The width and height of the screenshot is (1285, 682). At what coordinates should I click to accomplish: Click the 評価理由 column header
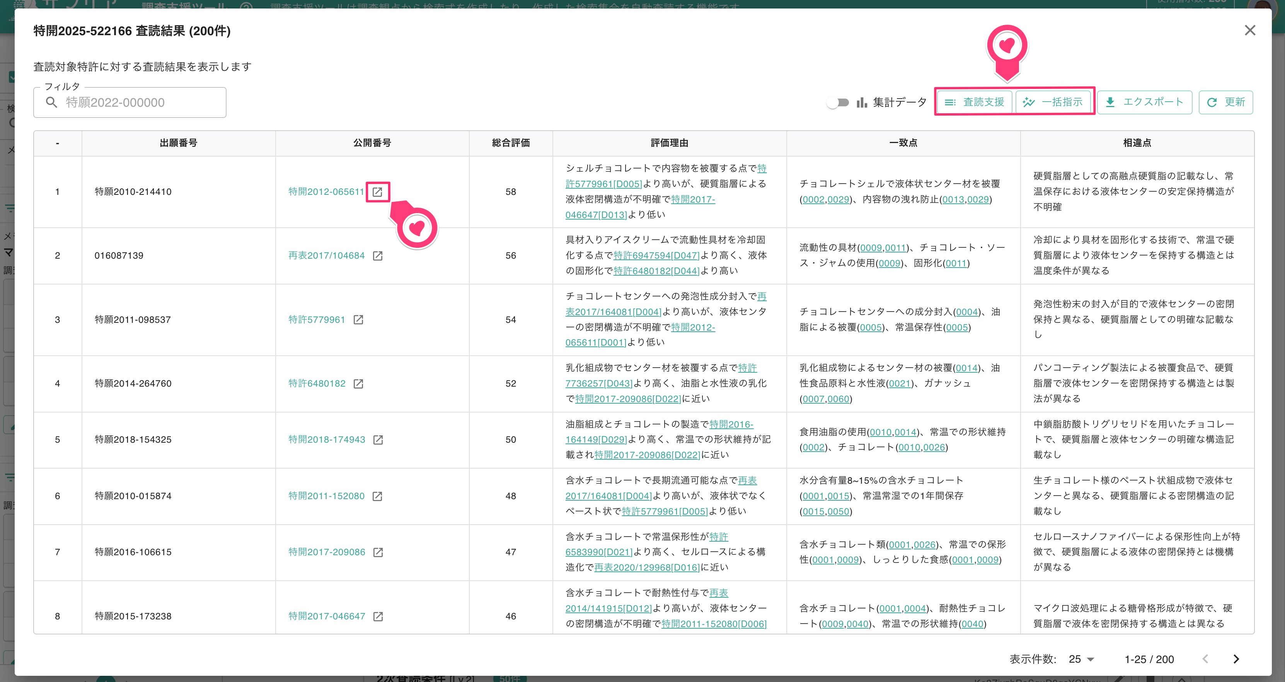coord(670,143)
